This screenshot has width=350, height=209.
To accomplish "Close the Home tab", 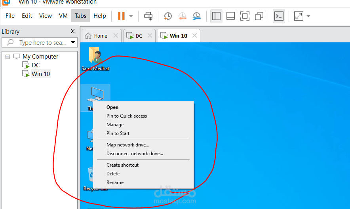I will click(116, 36).
